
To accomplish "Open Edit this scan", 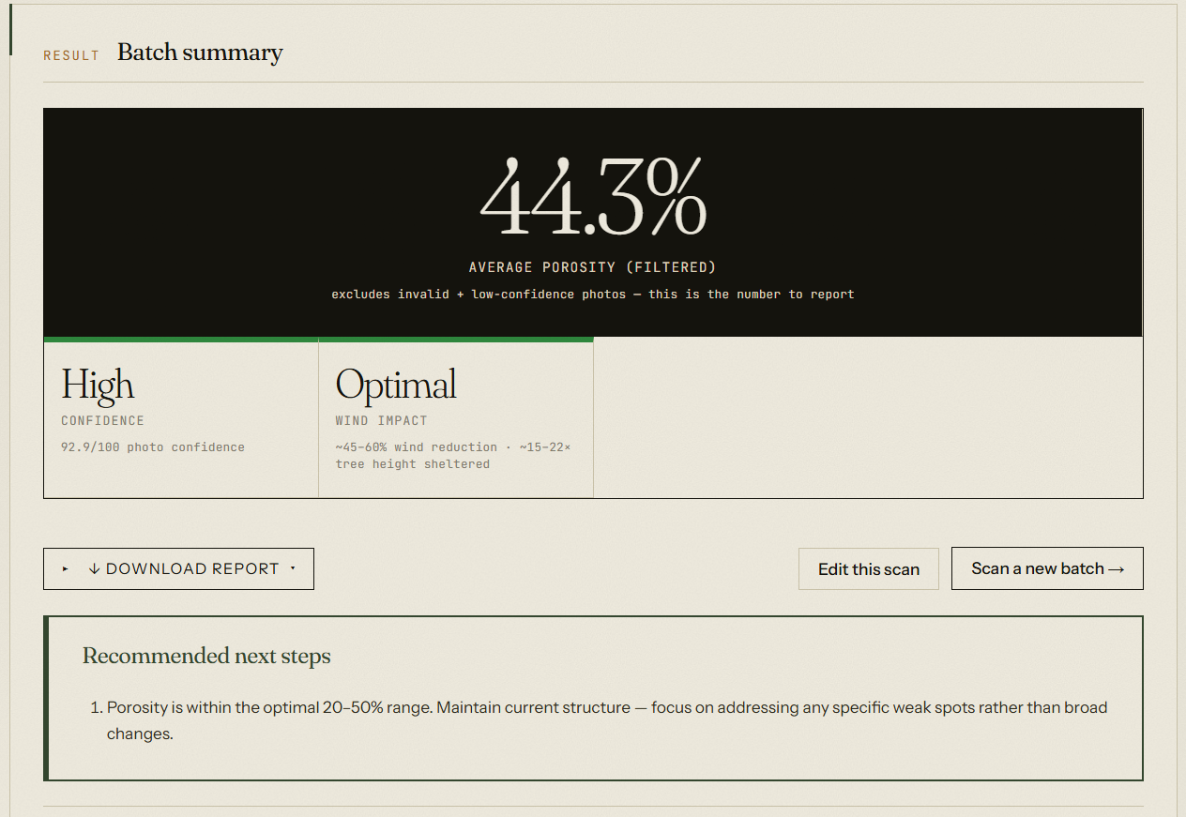I will [868, 569].
